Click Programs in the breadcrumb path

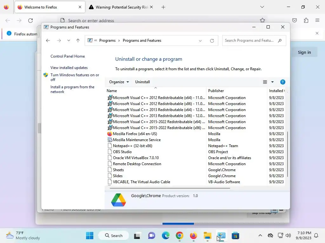coord(107,40)
